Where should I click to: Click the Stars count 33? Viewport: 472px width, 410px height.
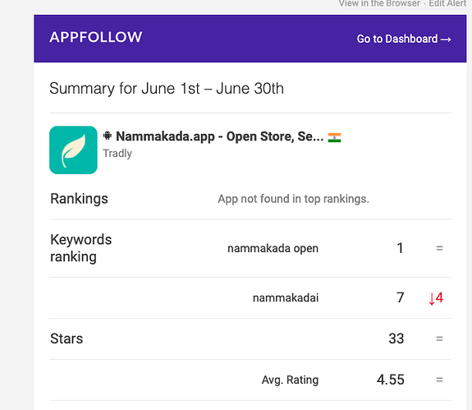pyautogui.click(x=396, y=339)
